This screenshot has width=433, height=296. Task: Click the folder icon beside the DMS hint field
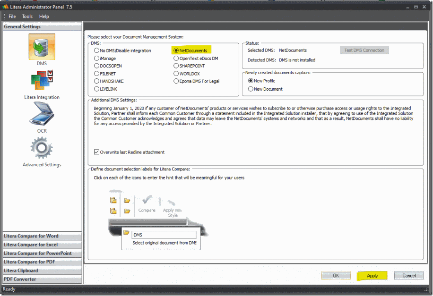(x=126, y=232)
